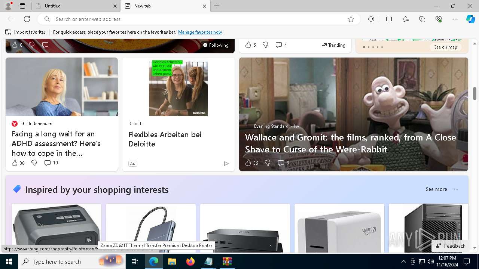Image resolution: width=479 pixels, height=269 pixels.
Task: Dislike the story with 6 likes
Action: point(265,45)
